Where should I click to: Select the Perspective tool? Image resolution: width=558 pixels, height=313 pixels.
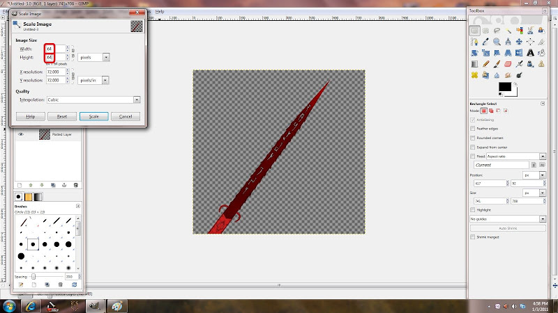tap(508, 53)
